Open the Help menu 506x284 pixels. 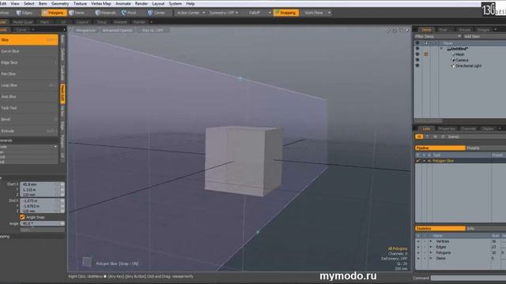pos(191,3)
